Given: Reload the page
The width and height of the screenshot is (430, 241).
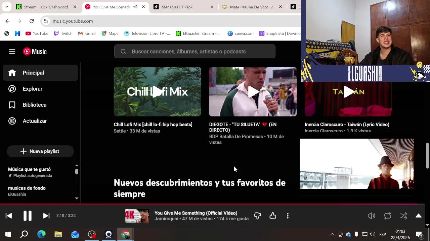Looking at the screenshot, I should 32,21.
